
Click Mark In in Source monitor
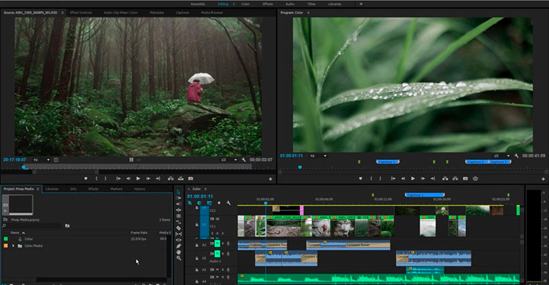(96, 179)
